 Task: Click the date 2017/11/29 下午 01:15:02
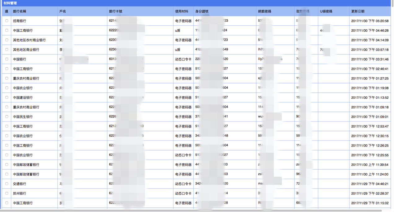(370, 203)
